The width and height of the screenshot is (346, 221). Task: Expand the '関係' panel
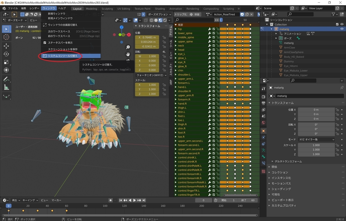click(x=270, y=167)
